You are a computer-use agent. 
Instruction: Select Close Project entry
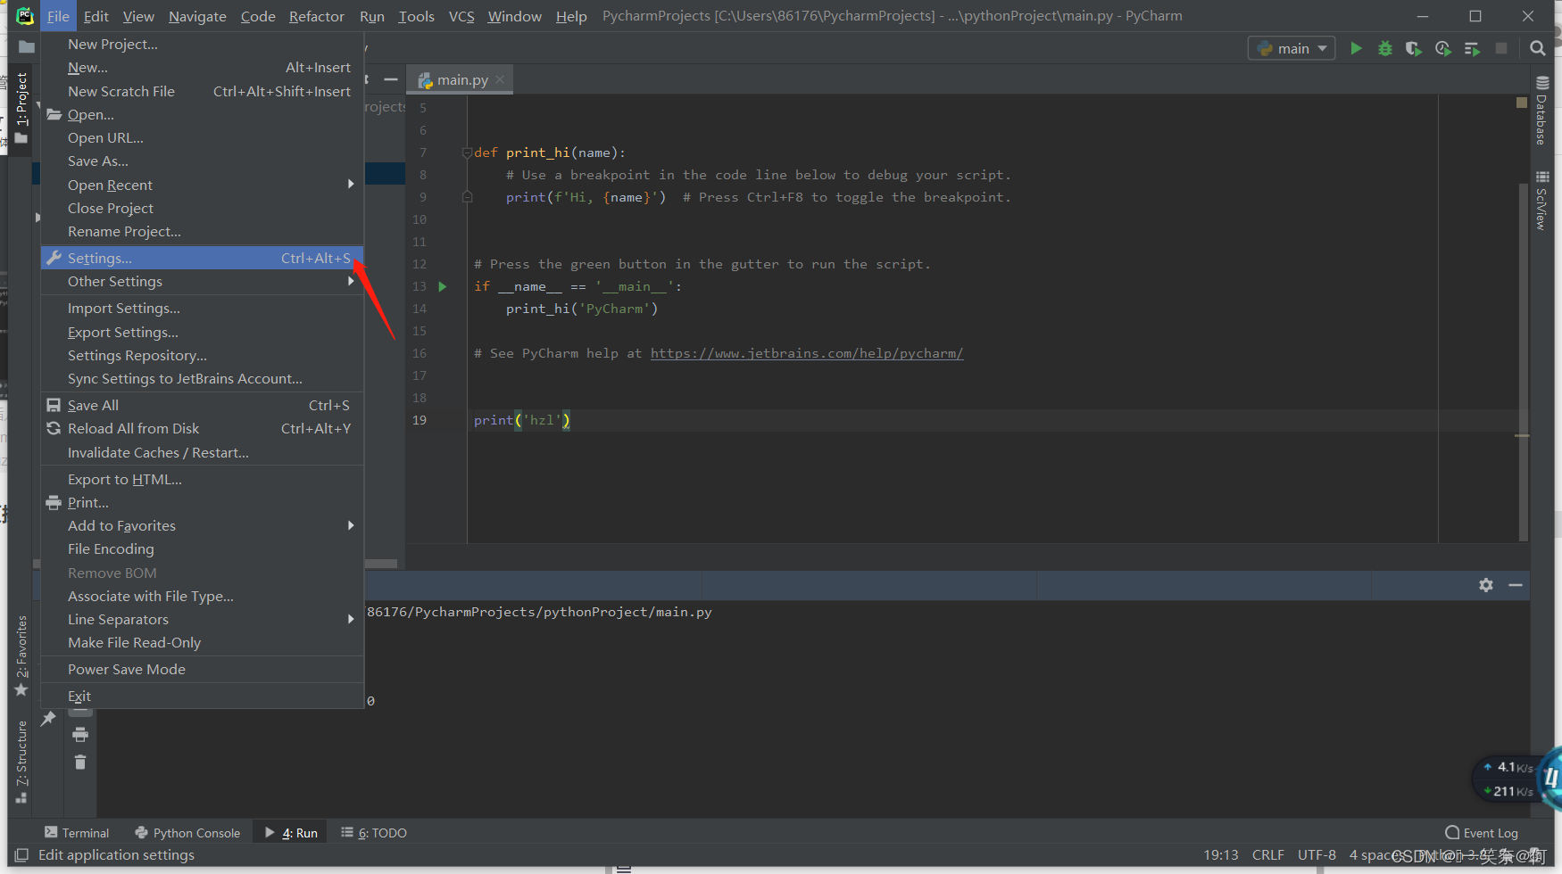tap(203, 208)
